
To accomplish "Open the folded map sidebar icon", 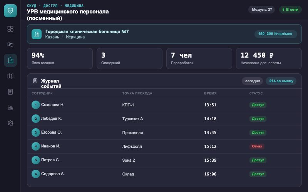I will click(x=10, y=76).
